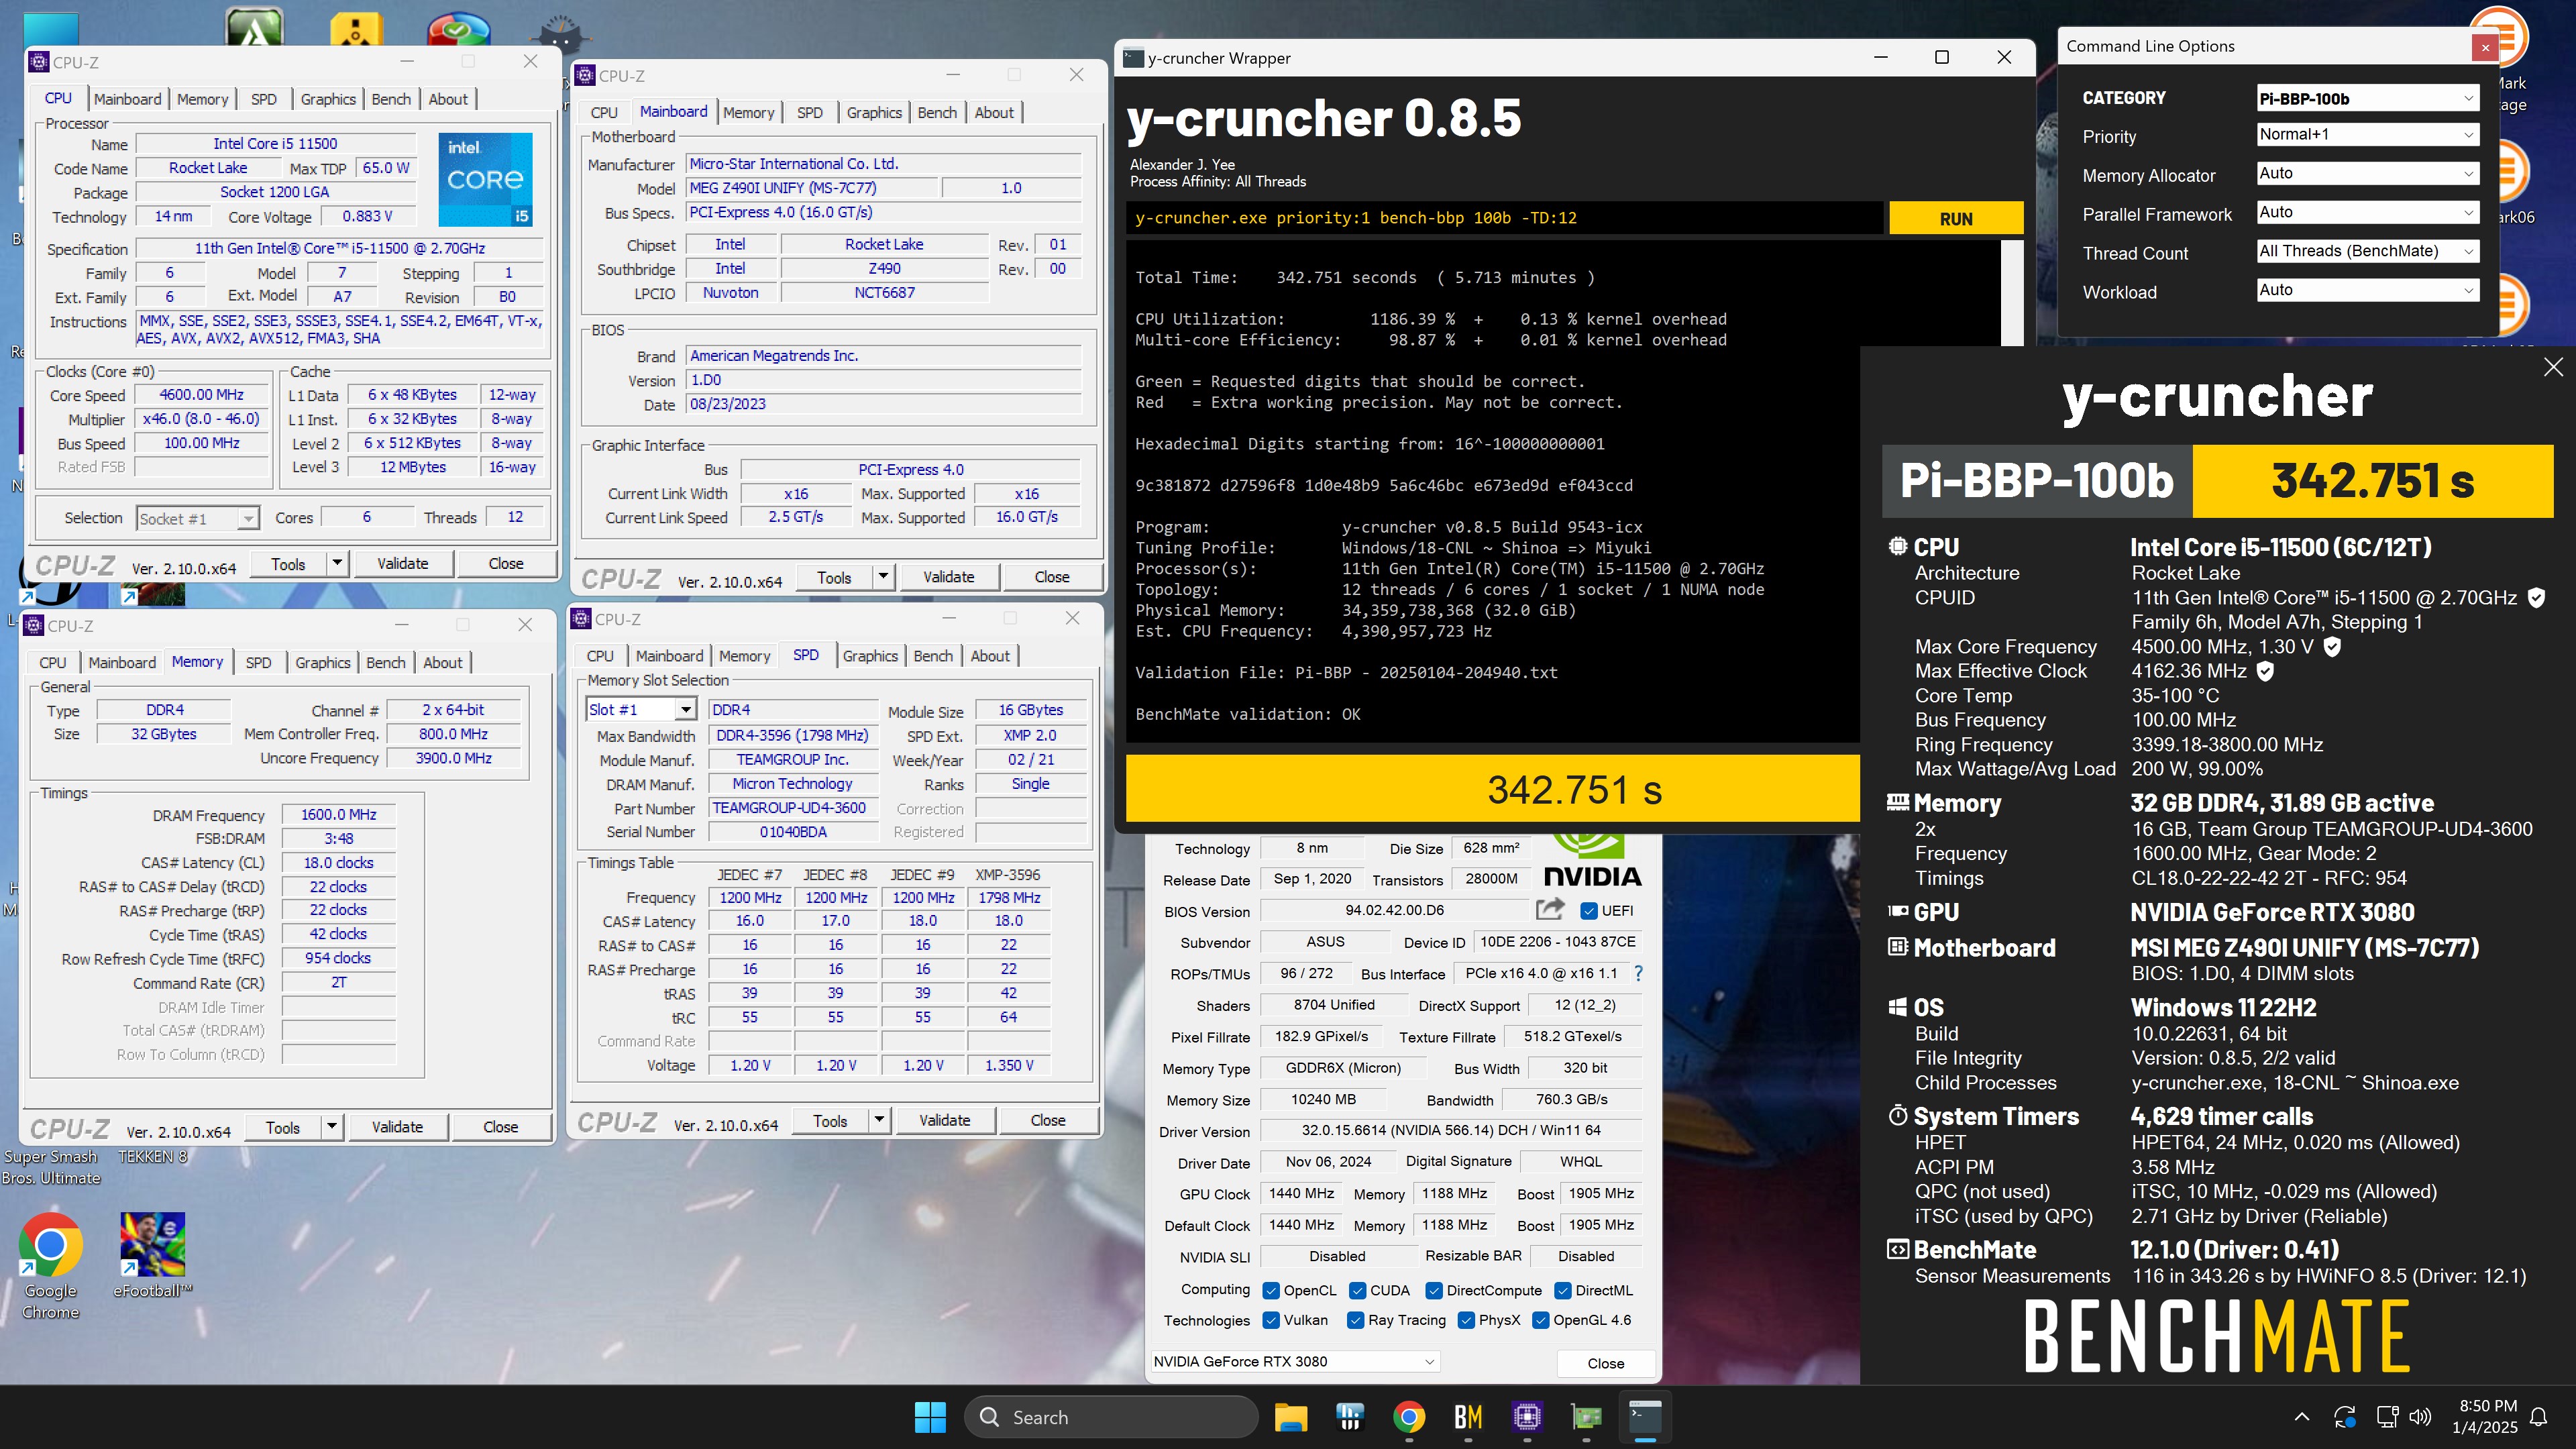Click Close in the CPU-Z Memory window
This screenshot has height=1449, width=2576.
click(500, 1127)
